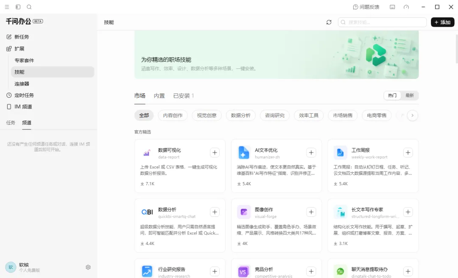Open the 数据可视化 card title
The image size is (458, 278).
169,150
